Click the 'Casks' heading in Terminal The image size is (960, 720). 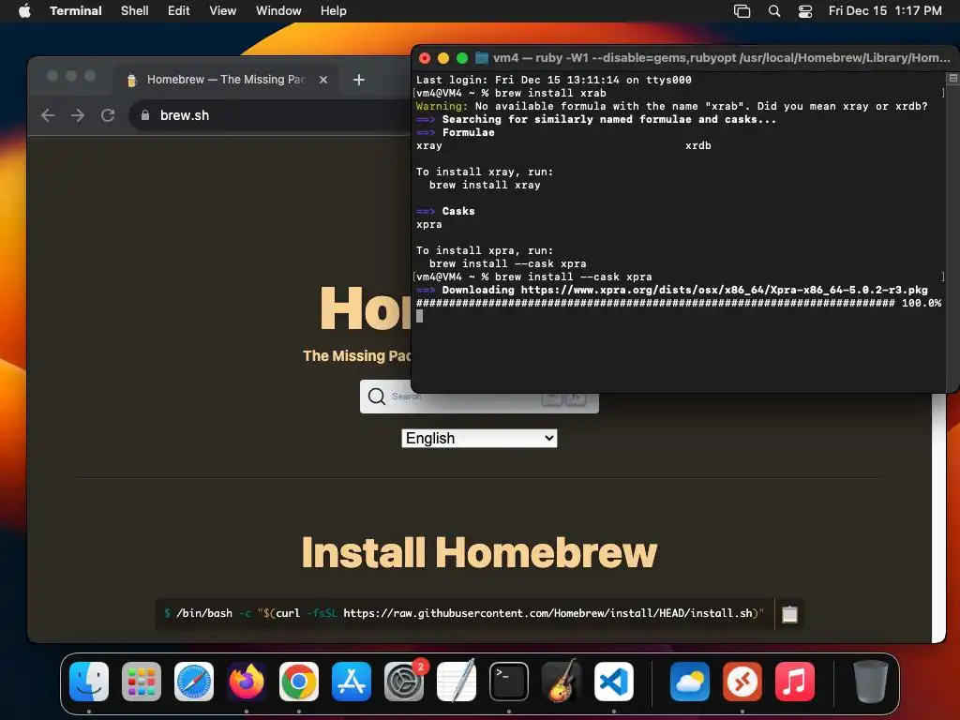tap(457, 211)
